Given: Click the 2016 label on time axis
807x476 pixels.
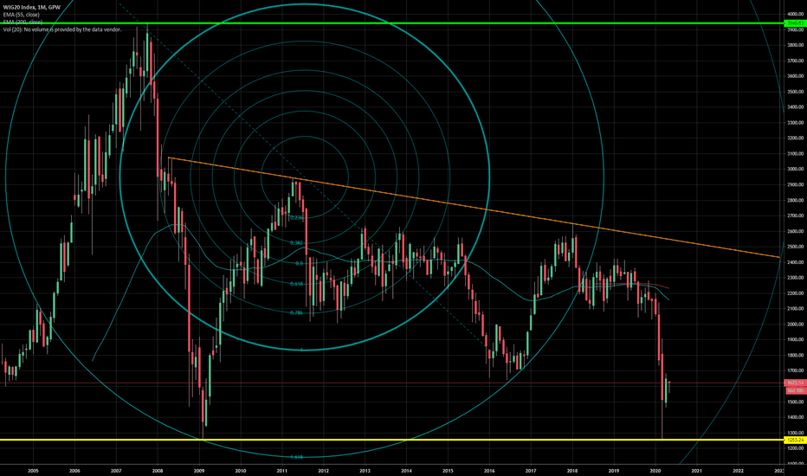Looking at the screenshot, I should (489, 471).
